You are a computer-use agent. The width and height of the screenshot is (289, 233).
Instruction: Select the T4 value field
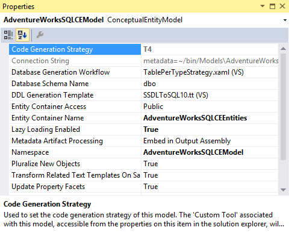pyautogui.click(x=210, y=49)
